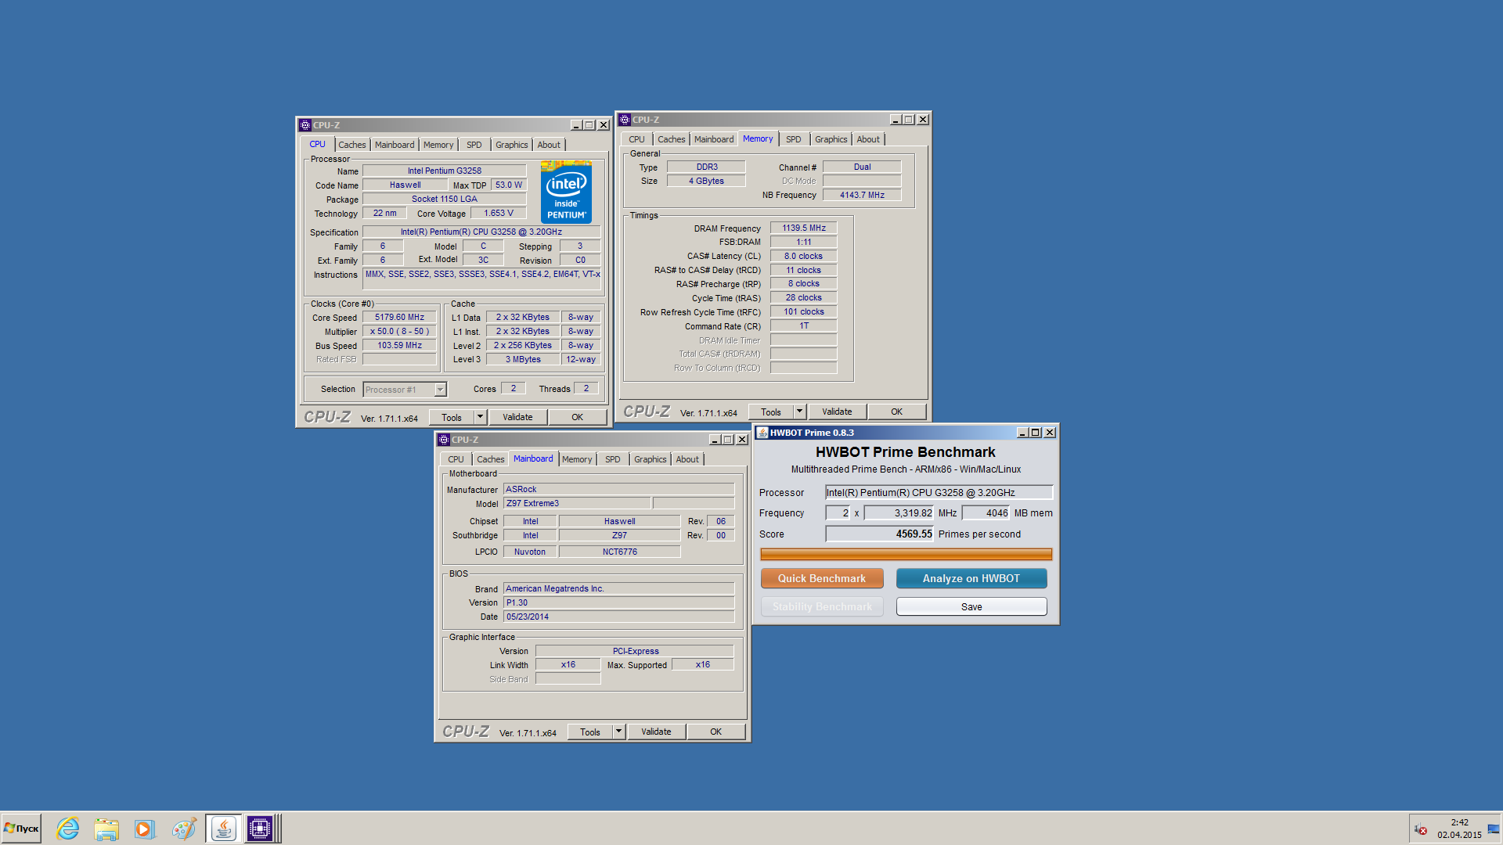
Task: Click the Stability Benchmark button
Action: pos(822,606)
